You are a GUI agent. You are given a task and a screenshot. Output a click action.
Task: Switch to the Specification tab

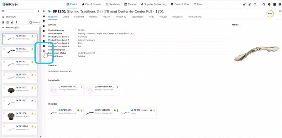point(138,17)
